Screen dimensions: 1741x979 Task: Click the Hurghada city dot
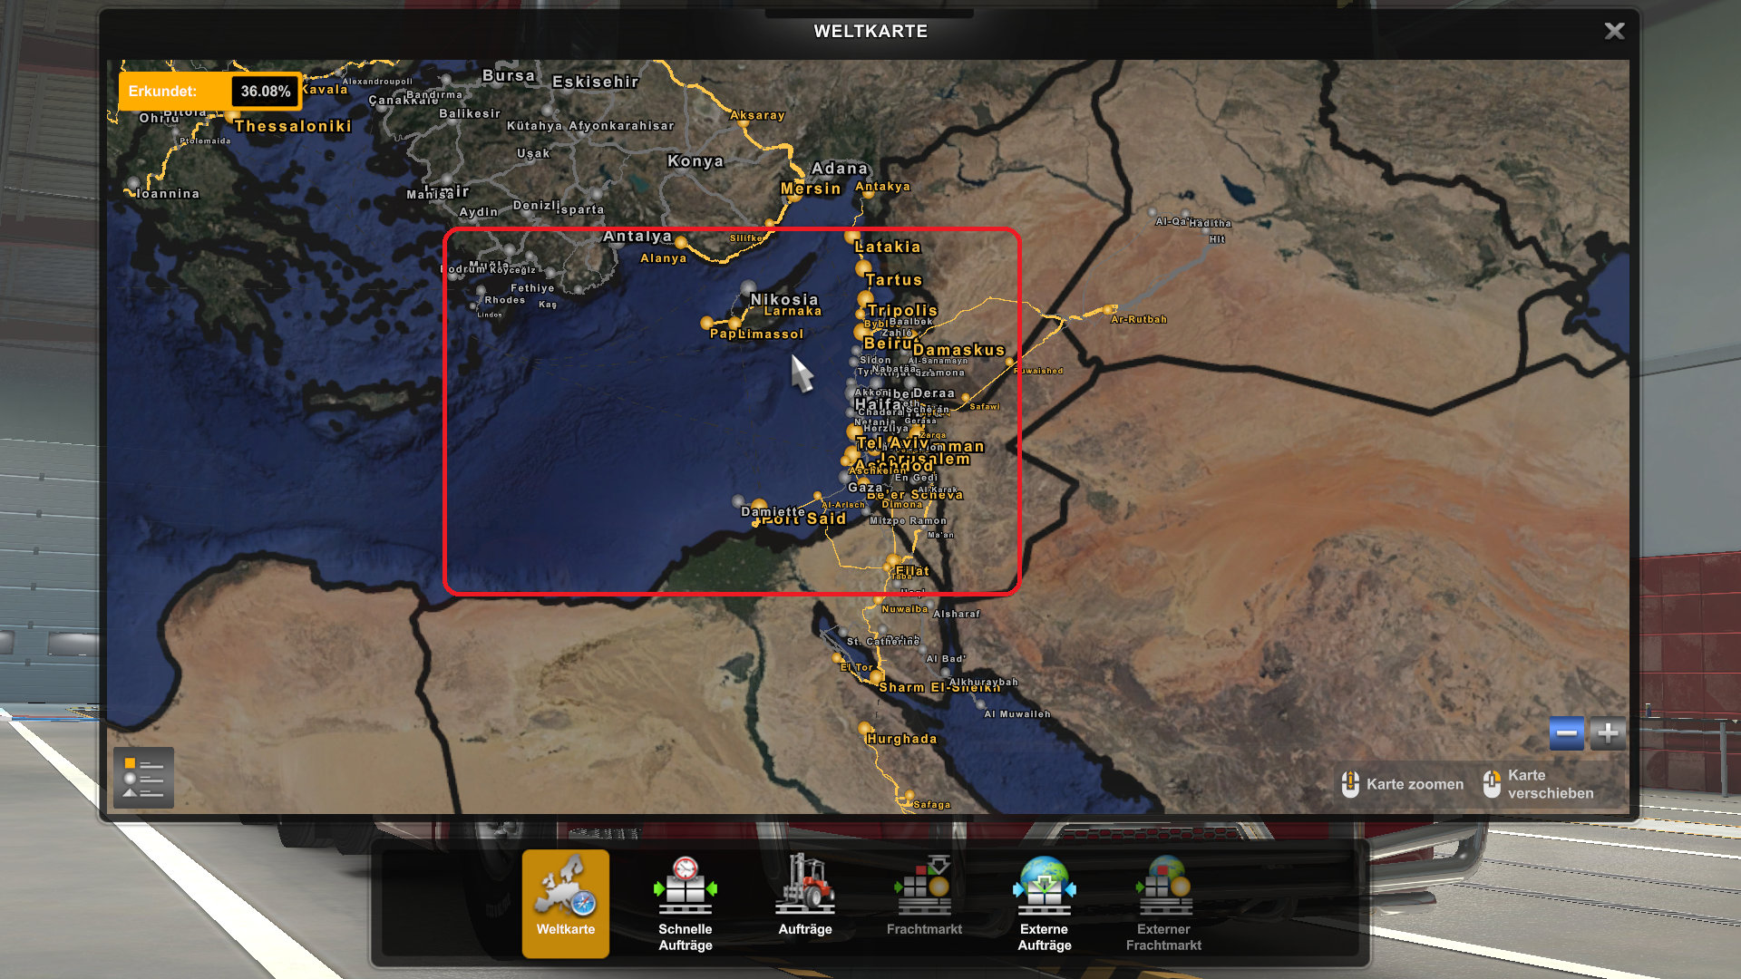(x=864, y=728)
